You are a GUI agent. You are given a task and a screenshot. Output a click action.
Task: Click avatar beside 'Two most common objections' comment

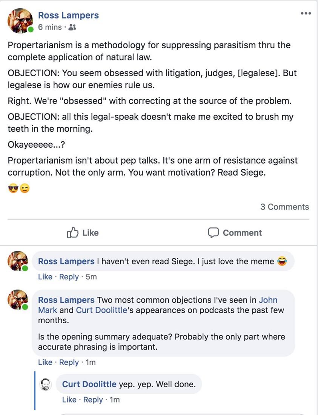click(18, 300)
